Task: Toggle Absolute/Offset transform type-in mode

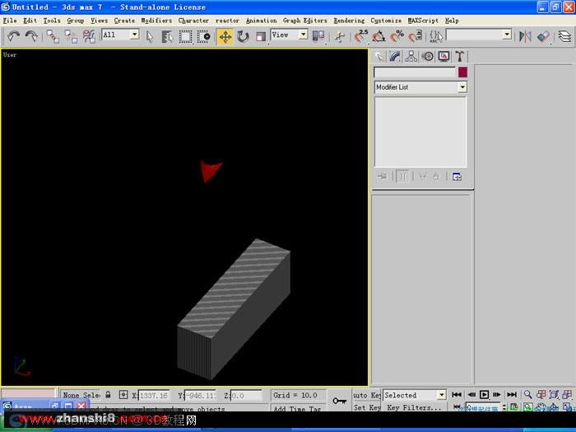Action: (123, 394)
